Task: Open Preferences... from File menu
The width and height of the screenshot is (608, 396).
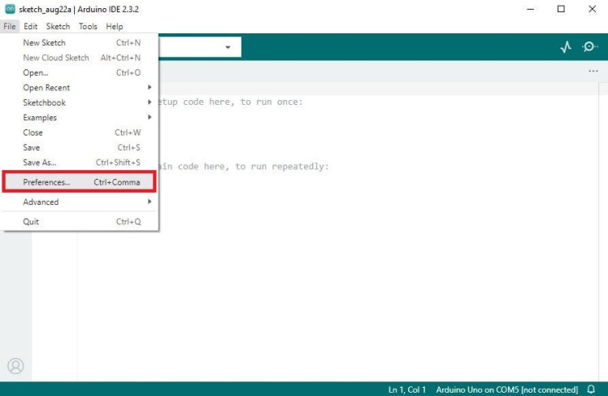Action: [80, 182]
